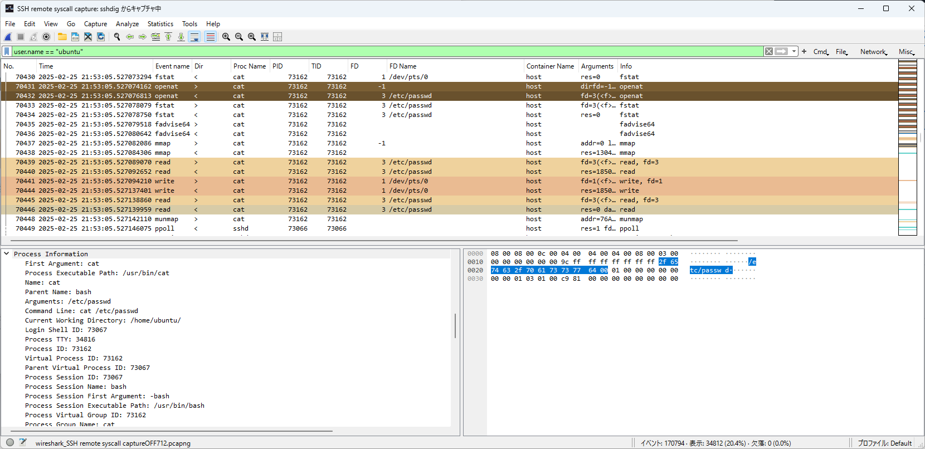Toggle packet list colorization
The width and height of the screenshot is (925, 449).
tap(210, 37)
